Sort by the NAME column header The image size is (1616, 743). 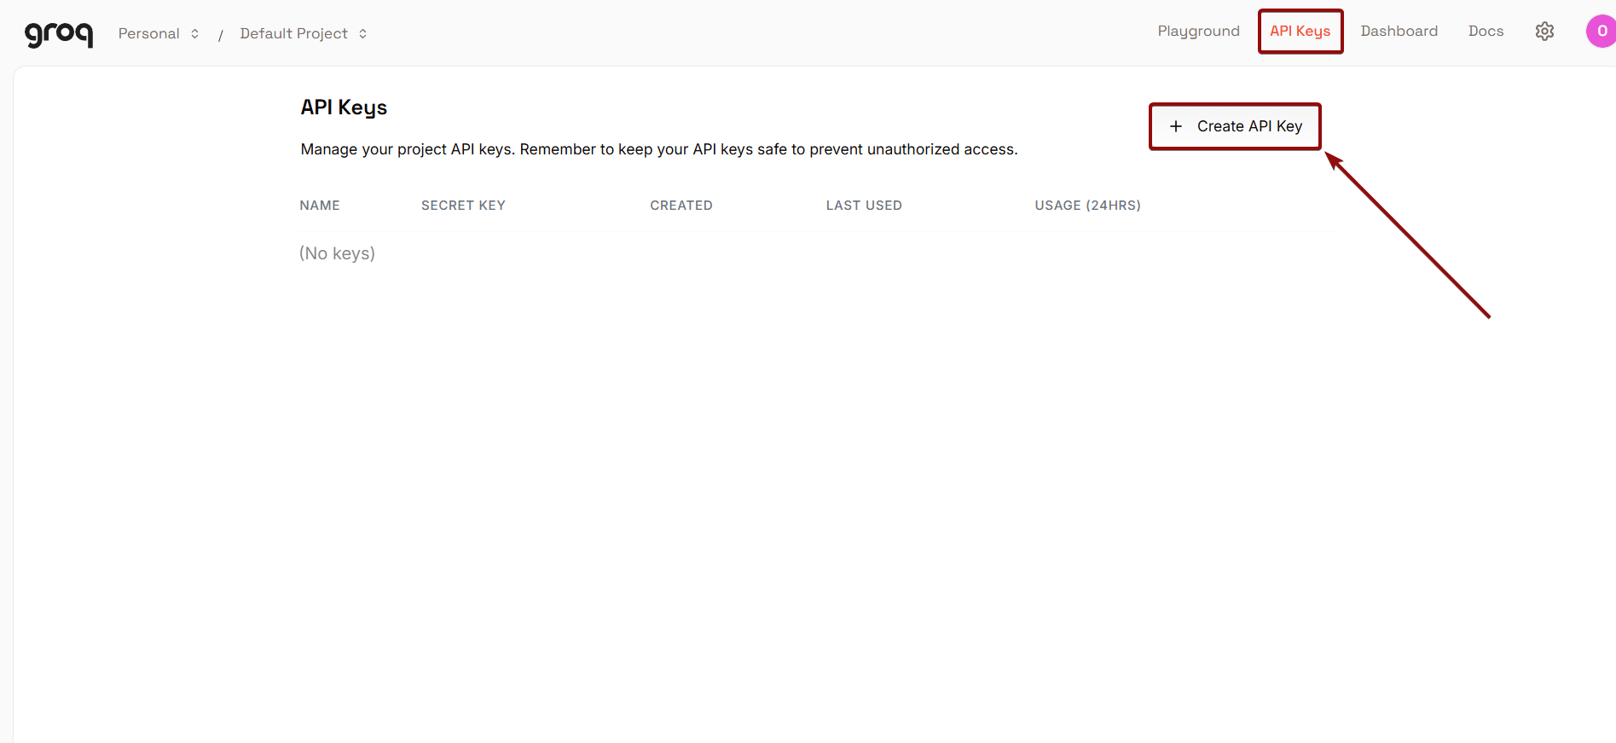tap(319, 205)
